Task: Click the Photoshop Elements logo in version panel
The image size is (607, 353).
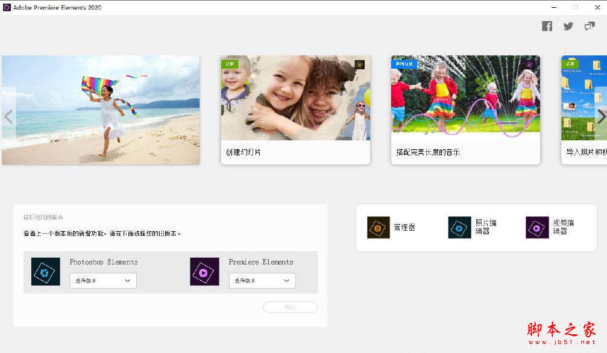Action: point(46,272)
